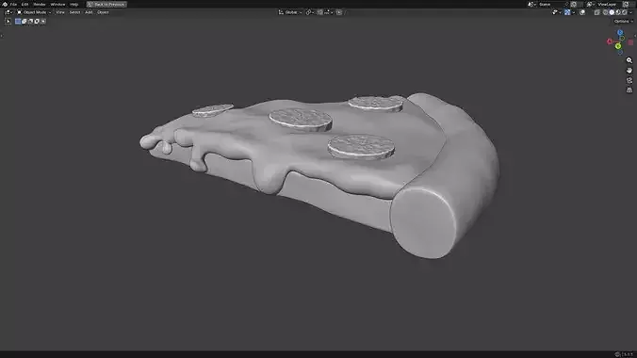
Task: Open the Edit menu
Action: click(24, 4)
